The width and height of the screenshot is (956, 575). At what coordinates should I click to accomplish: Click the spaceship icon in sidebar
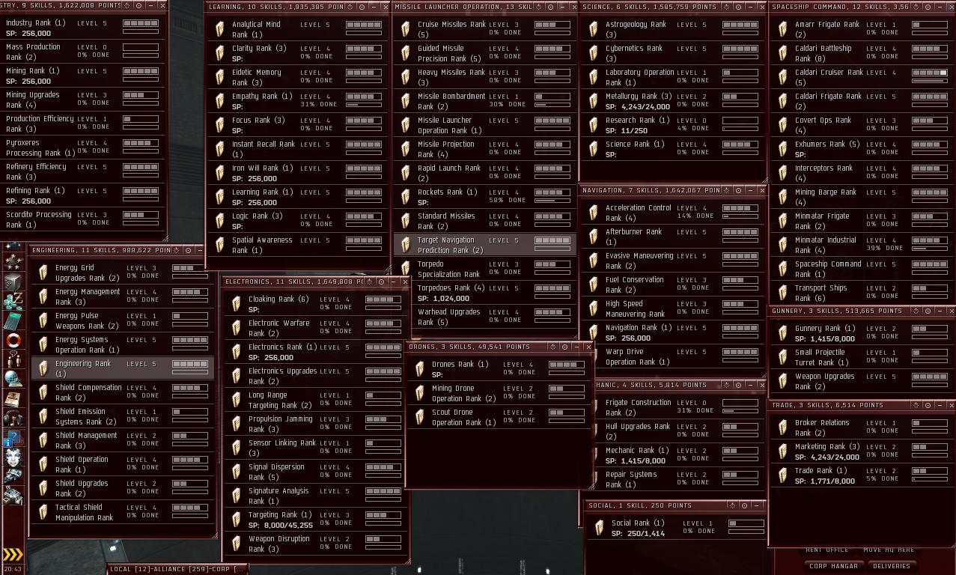pyautogui.click(x=13, y=475)
